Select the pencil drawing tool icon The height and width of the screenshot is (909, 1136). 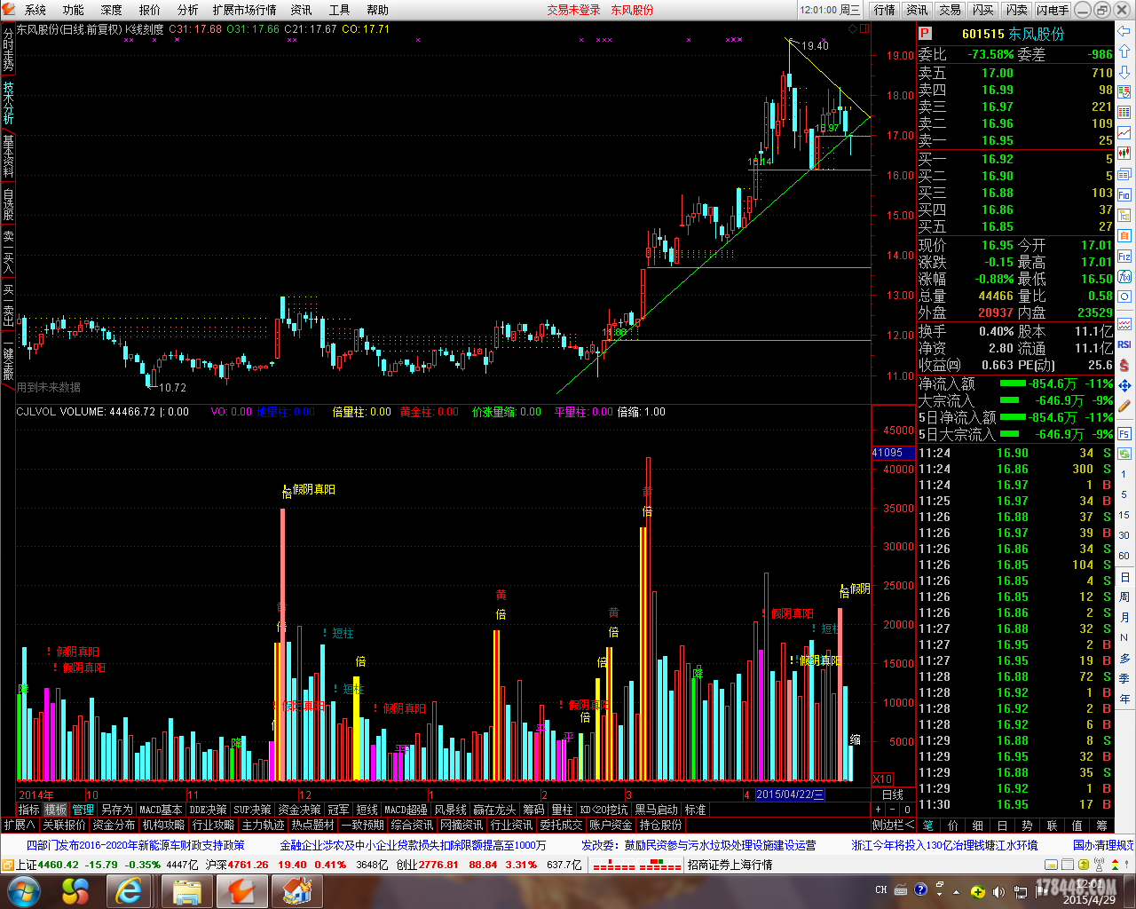[x=1124, y=405]
